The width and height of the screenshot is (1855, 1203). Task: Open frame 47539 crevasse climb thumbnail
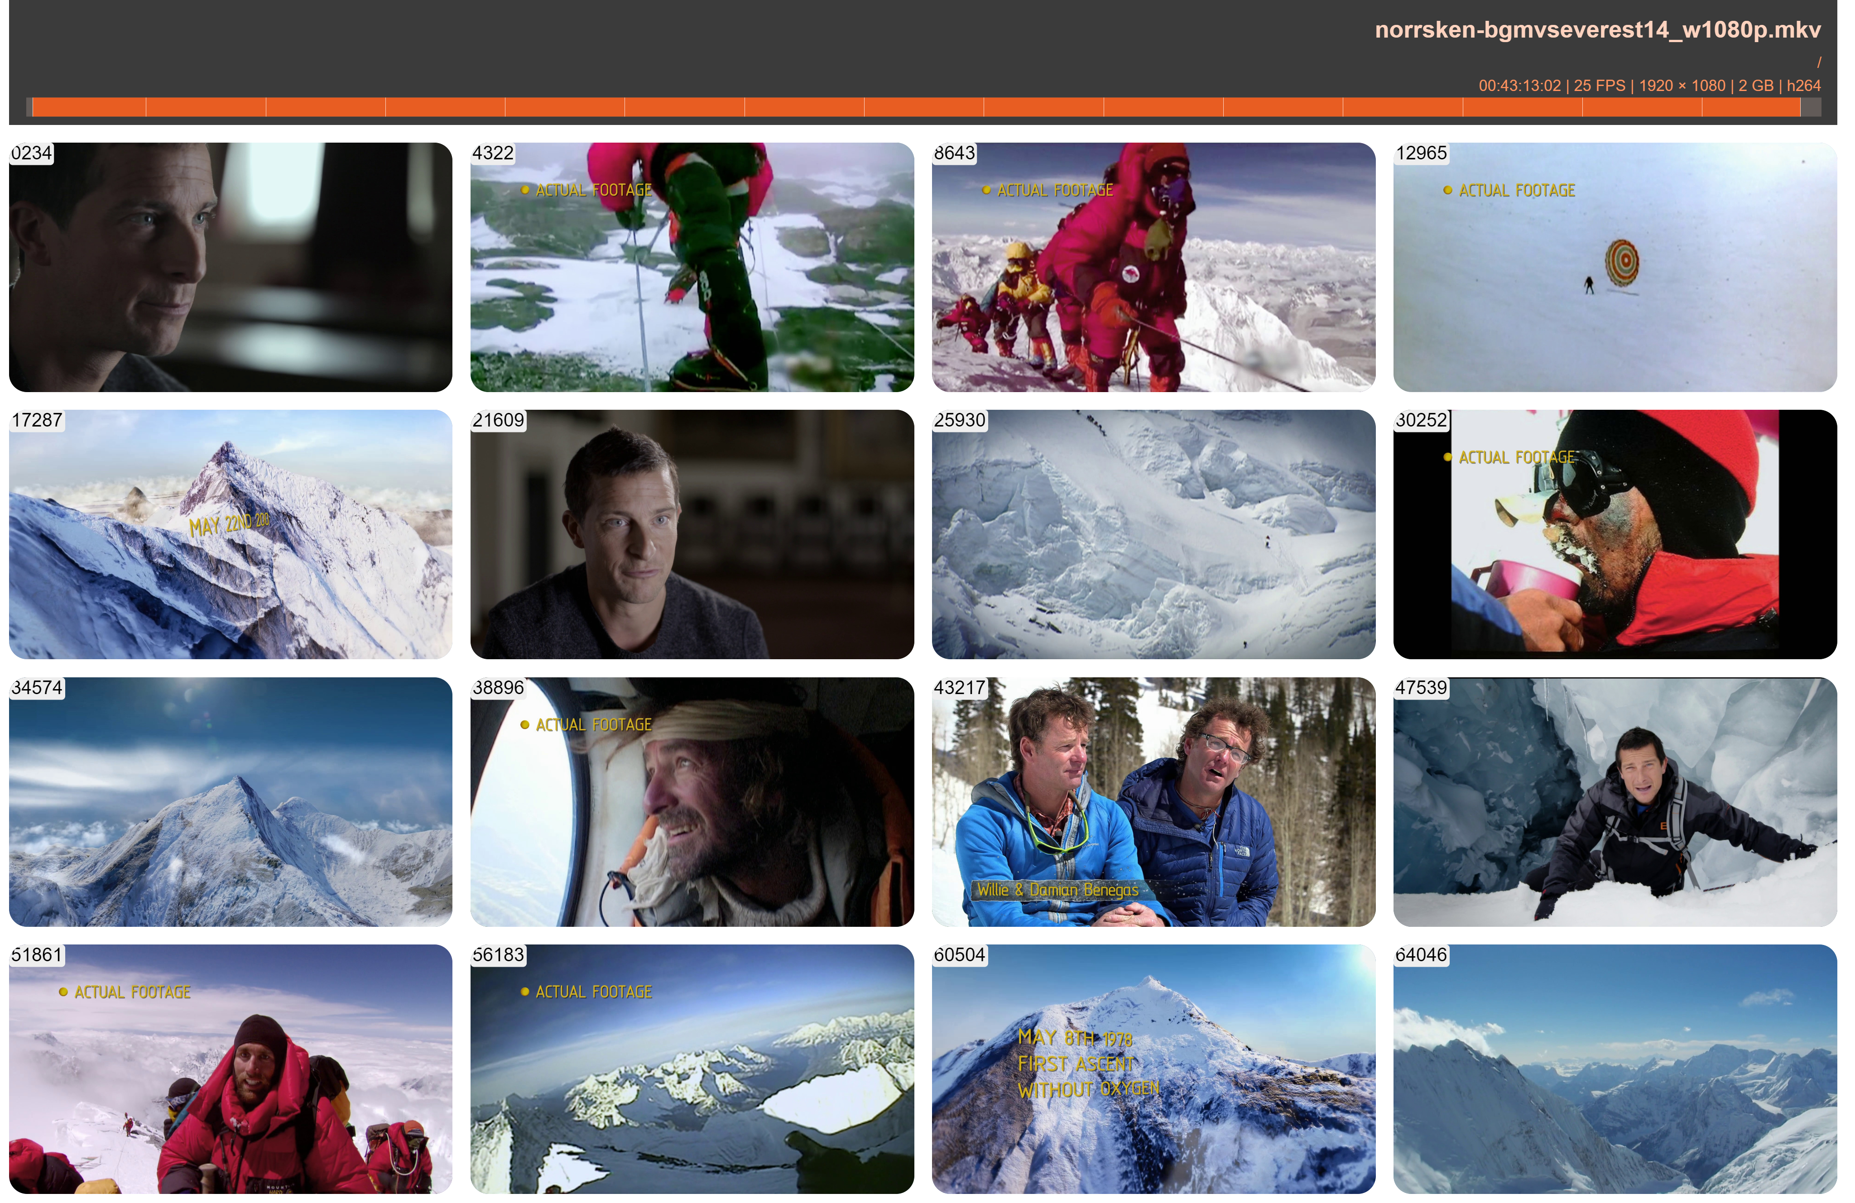(1614, 802)
